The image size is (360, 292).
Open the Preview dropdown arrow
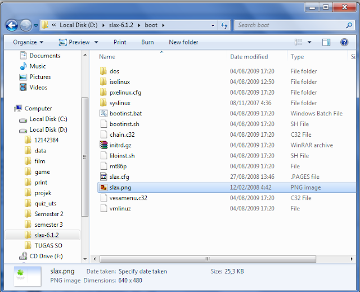tap(96, 42)
